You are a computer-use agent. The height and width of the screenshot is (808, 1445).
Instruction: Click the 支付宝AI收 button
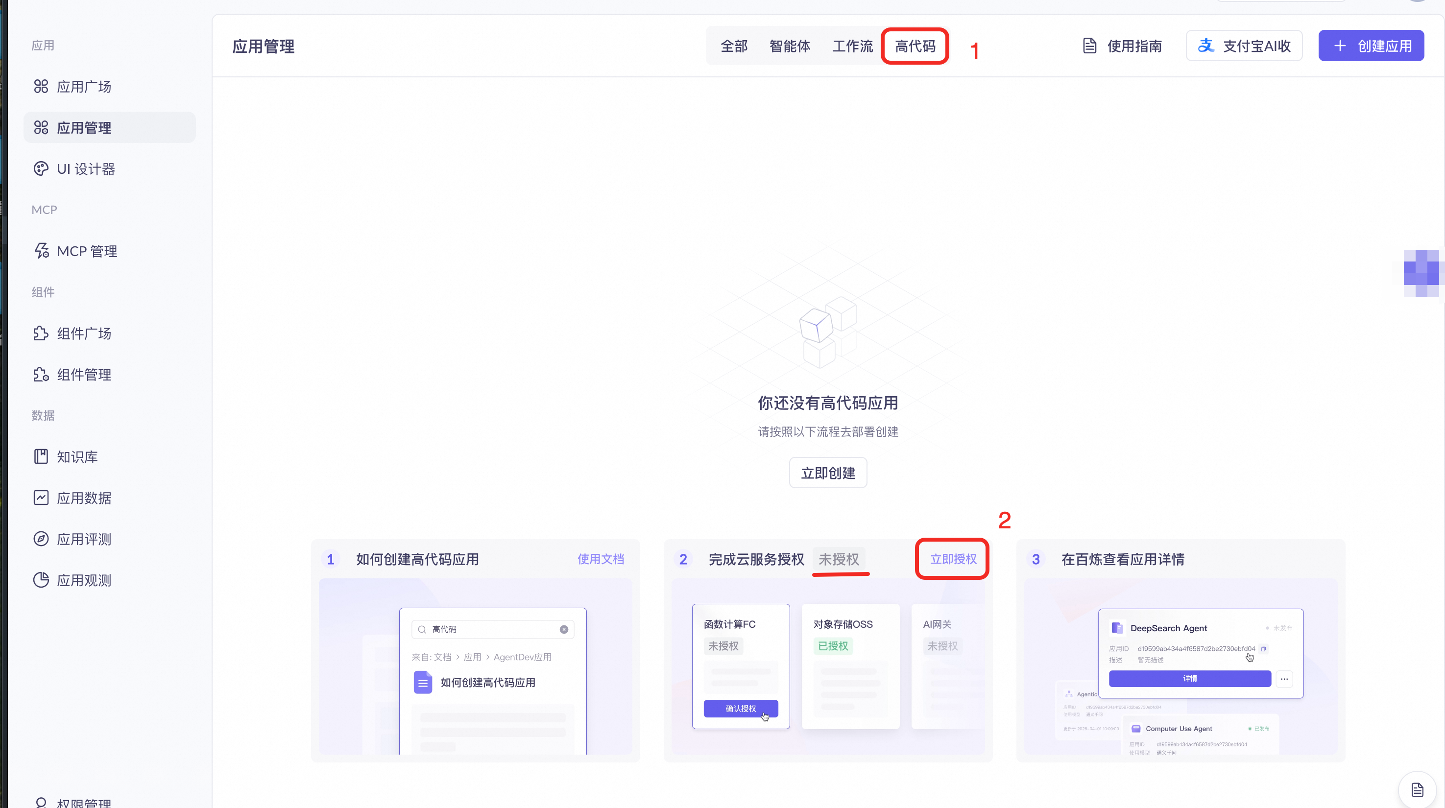pos(1244,46)
